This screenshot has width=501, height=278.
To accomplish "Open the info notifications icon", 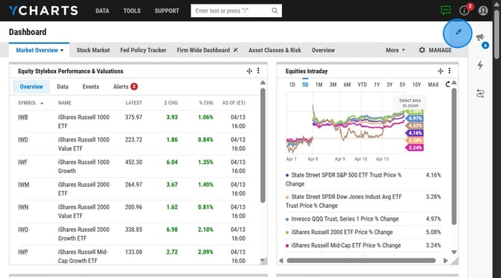I will coord(464,10).
